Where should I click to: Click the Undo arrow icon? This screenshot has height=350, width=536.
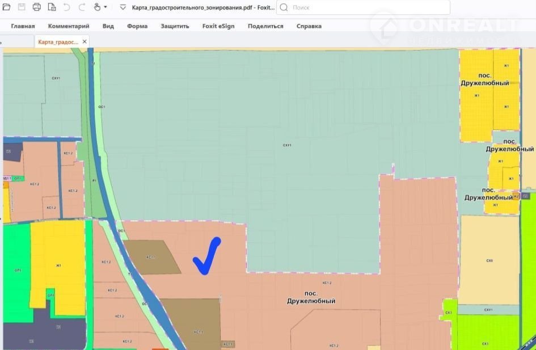67,7
